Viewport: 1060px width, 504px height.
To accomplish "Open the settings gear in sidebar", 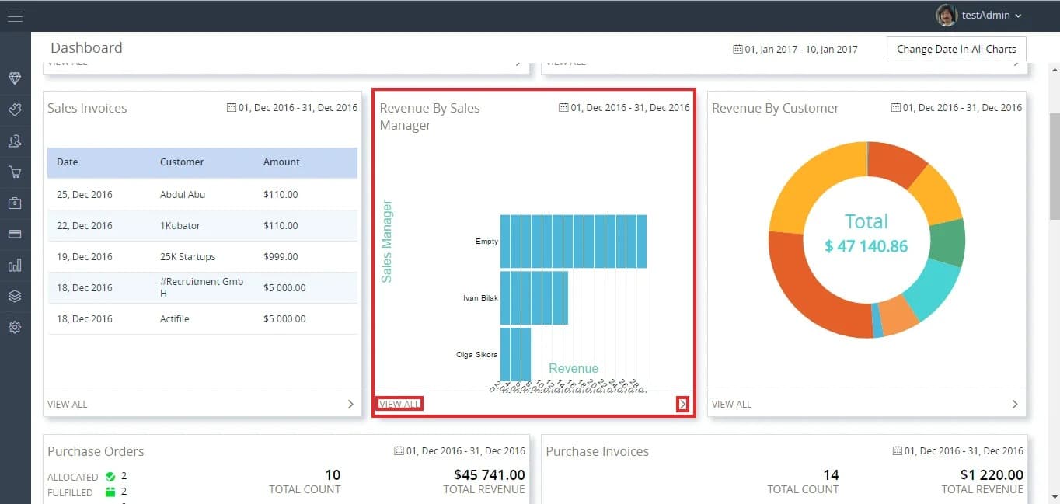I will (x=15, y=327).
